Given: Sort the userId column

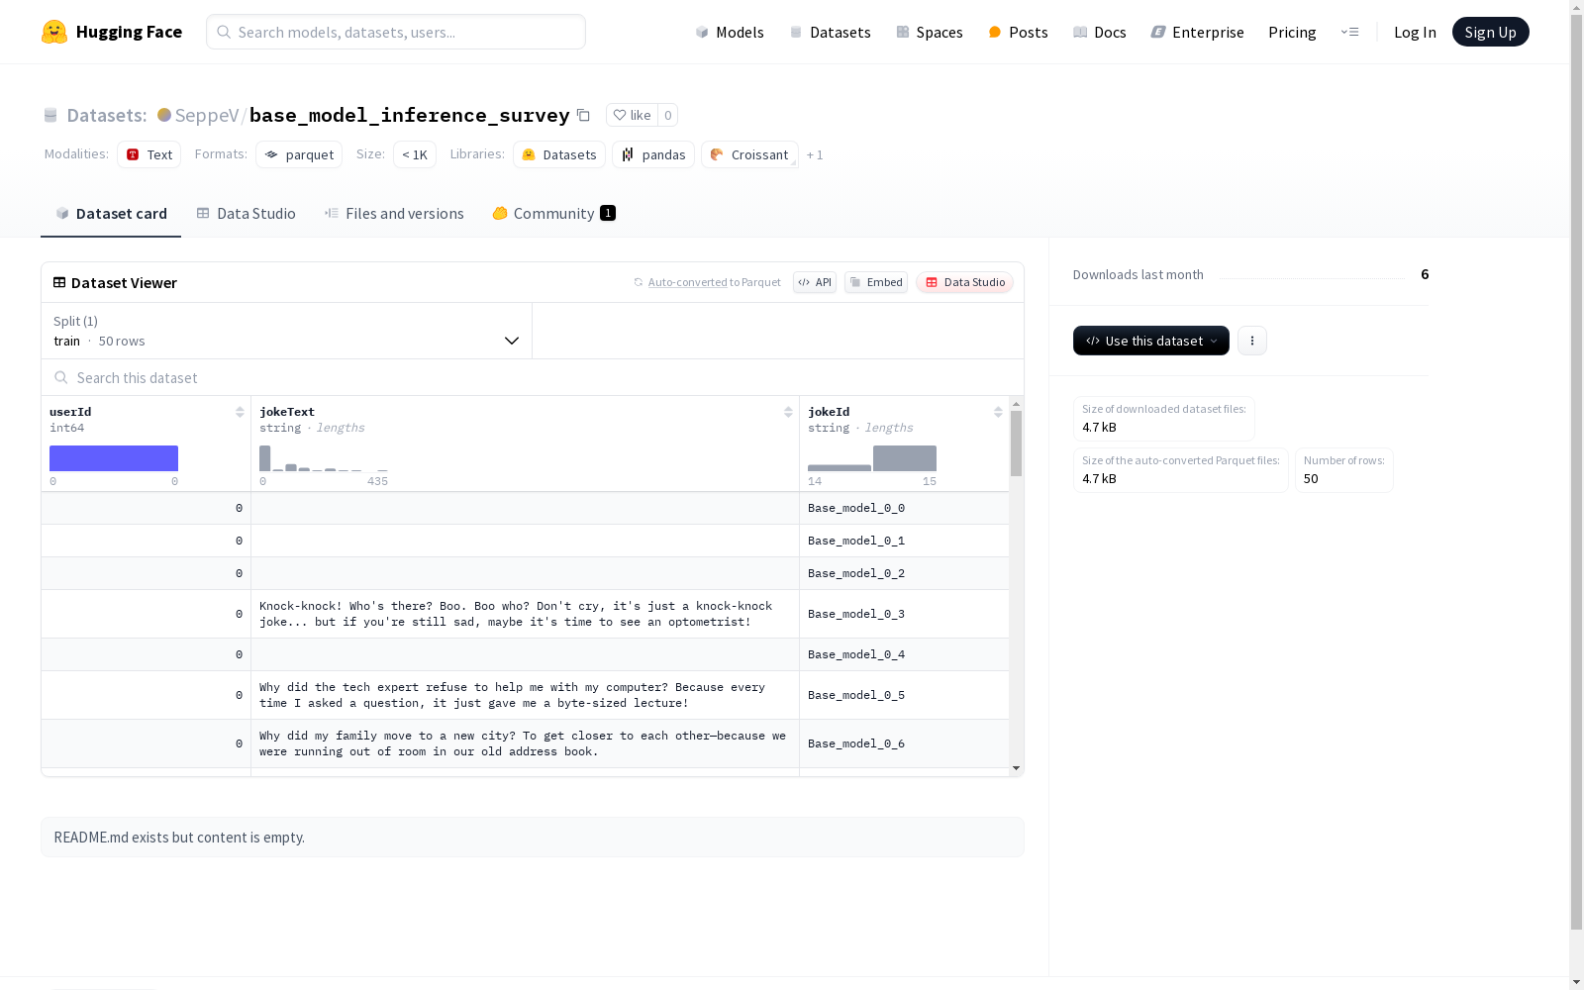Looking at the screenshot, I should (x=240, y=412).
